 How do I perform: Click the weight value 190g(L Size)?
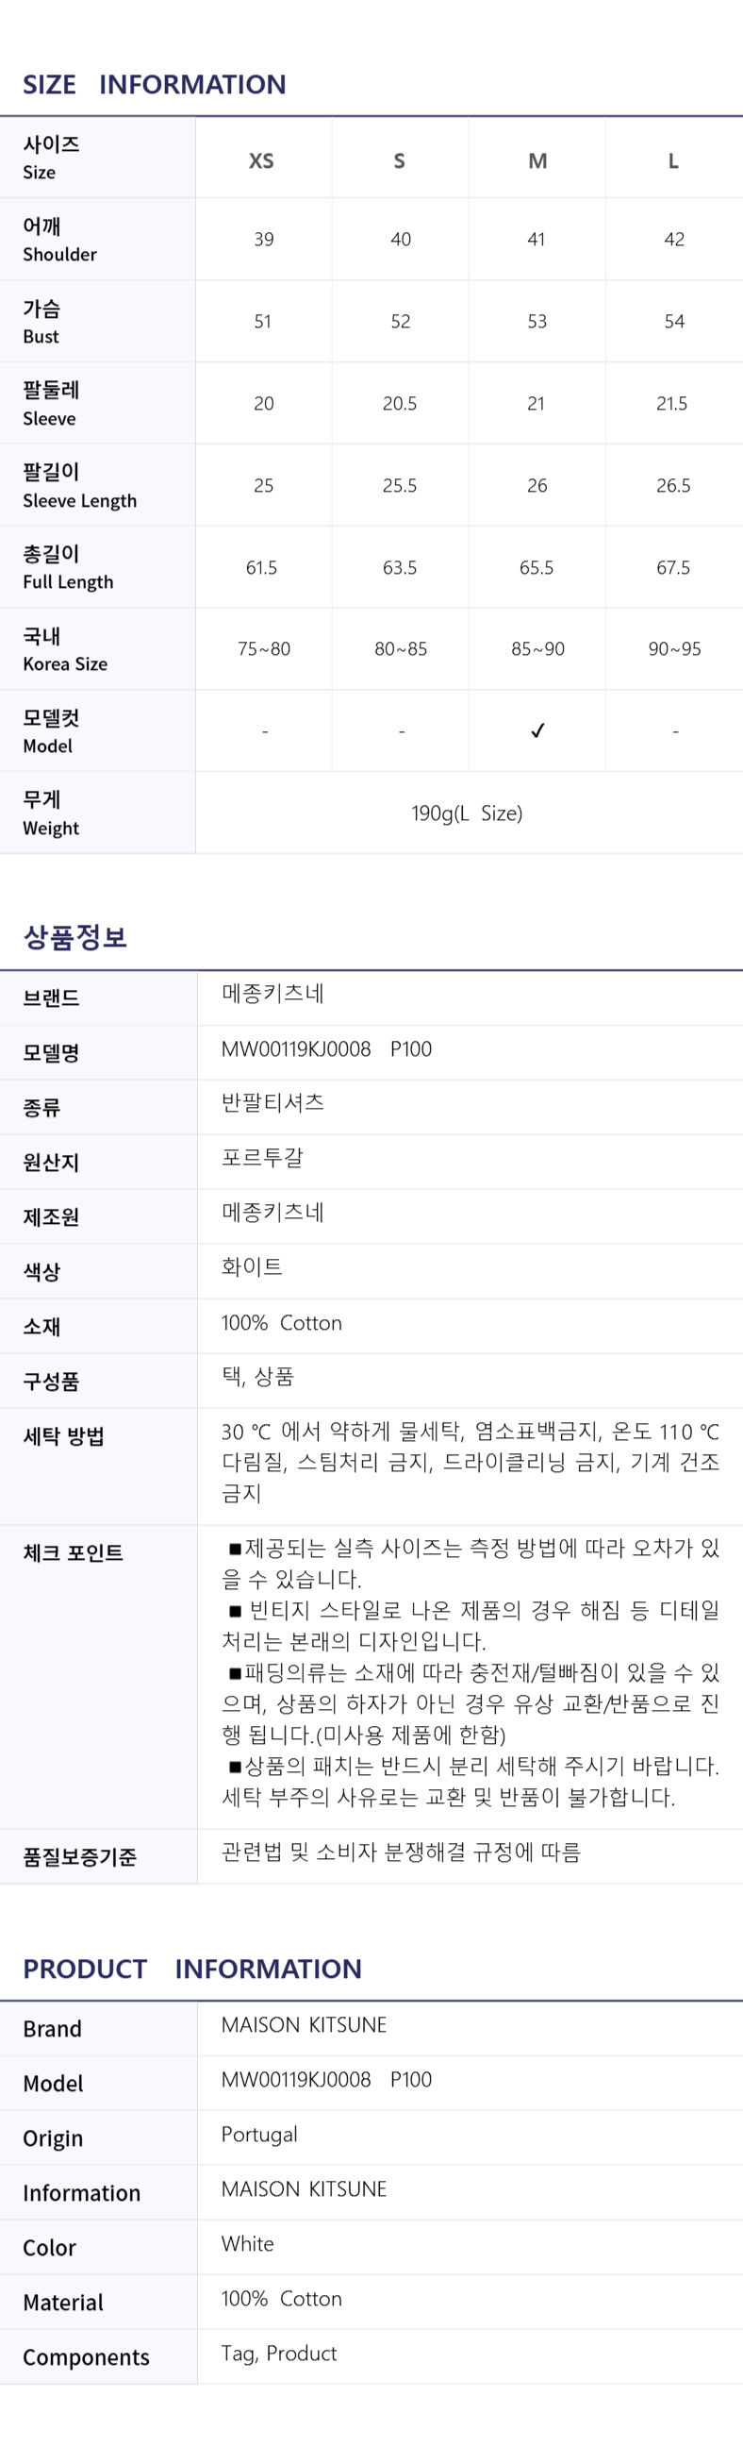pyautogui.click(x=467, y=813)
